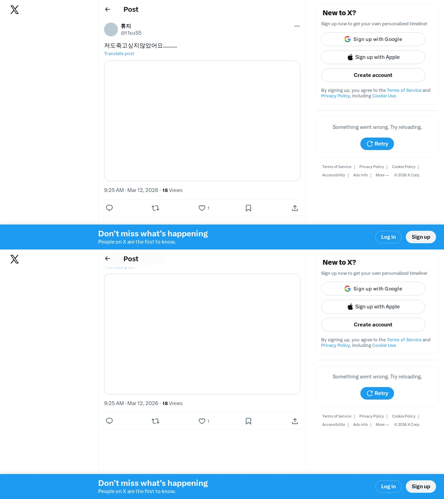444x499 pixels.
Task: Click Log in on the upper blue banner
Action: pos(388,237)
